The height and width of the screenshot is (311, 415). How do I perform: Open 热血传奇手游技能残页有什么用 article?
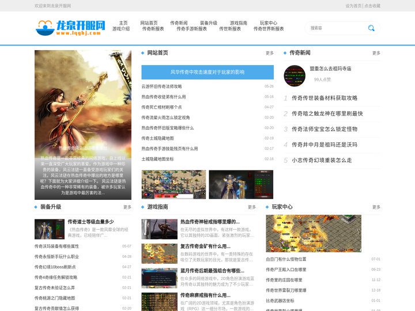pyautogui.click(x=169, y=149)
